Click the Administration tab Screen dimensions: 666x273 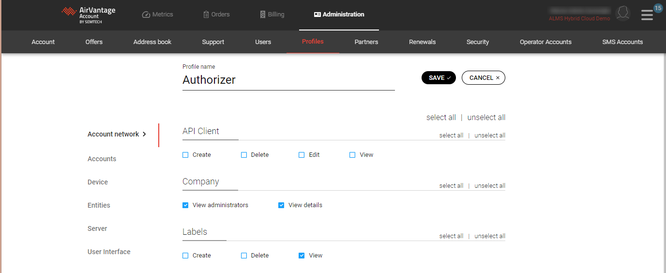(x=339, y=15)
